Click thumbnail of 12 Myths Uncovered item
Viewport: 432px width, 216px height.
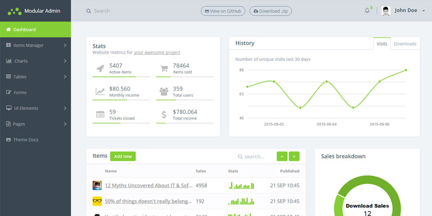click(x=97, y=185)
